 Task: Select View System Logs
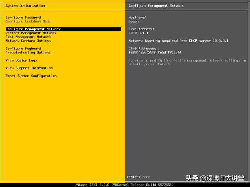(21, 60)
